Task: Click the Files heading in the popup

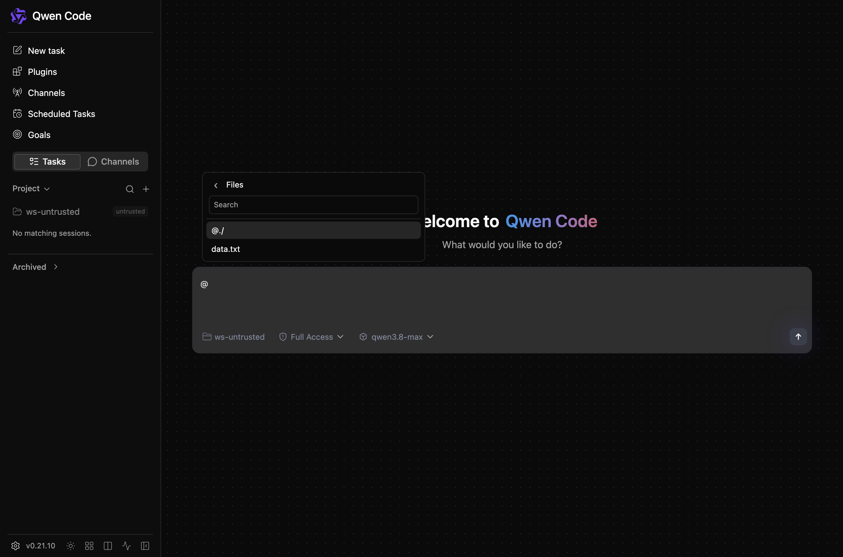Action: (235, 185)
